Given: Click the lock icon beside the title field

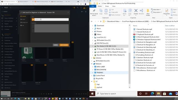Looking at the screenshot, I should pyautogui.click(x=33, y=19).
